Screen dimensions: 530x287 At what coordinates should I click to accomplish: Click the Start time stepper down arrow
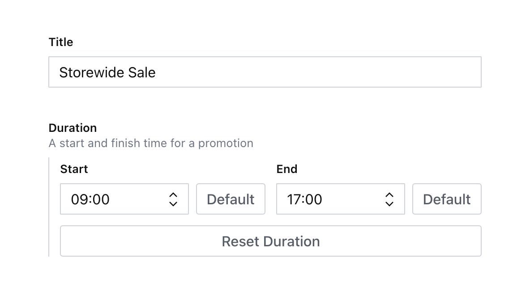(x=173, y=203)
